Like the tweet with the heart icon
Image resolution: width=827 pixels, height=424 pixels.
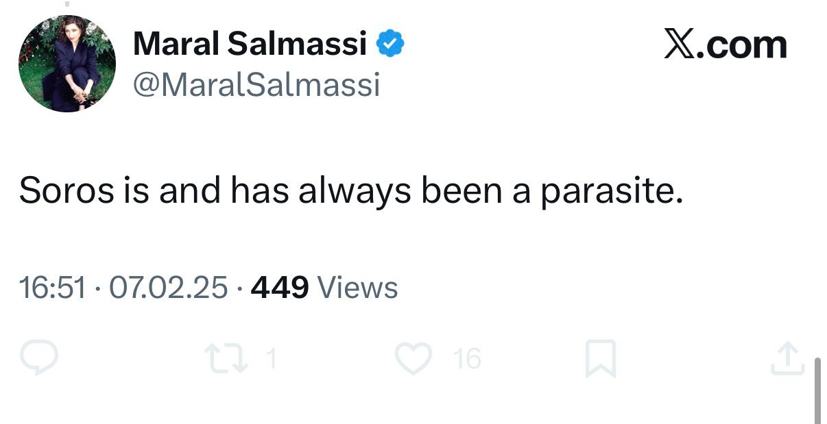[413, 359]
